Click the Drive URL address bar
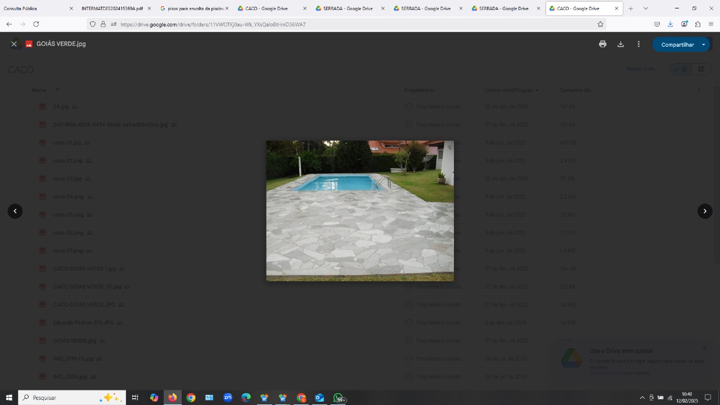 pyautogui.click(x=337, y=24)
